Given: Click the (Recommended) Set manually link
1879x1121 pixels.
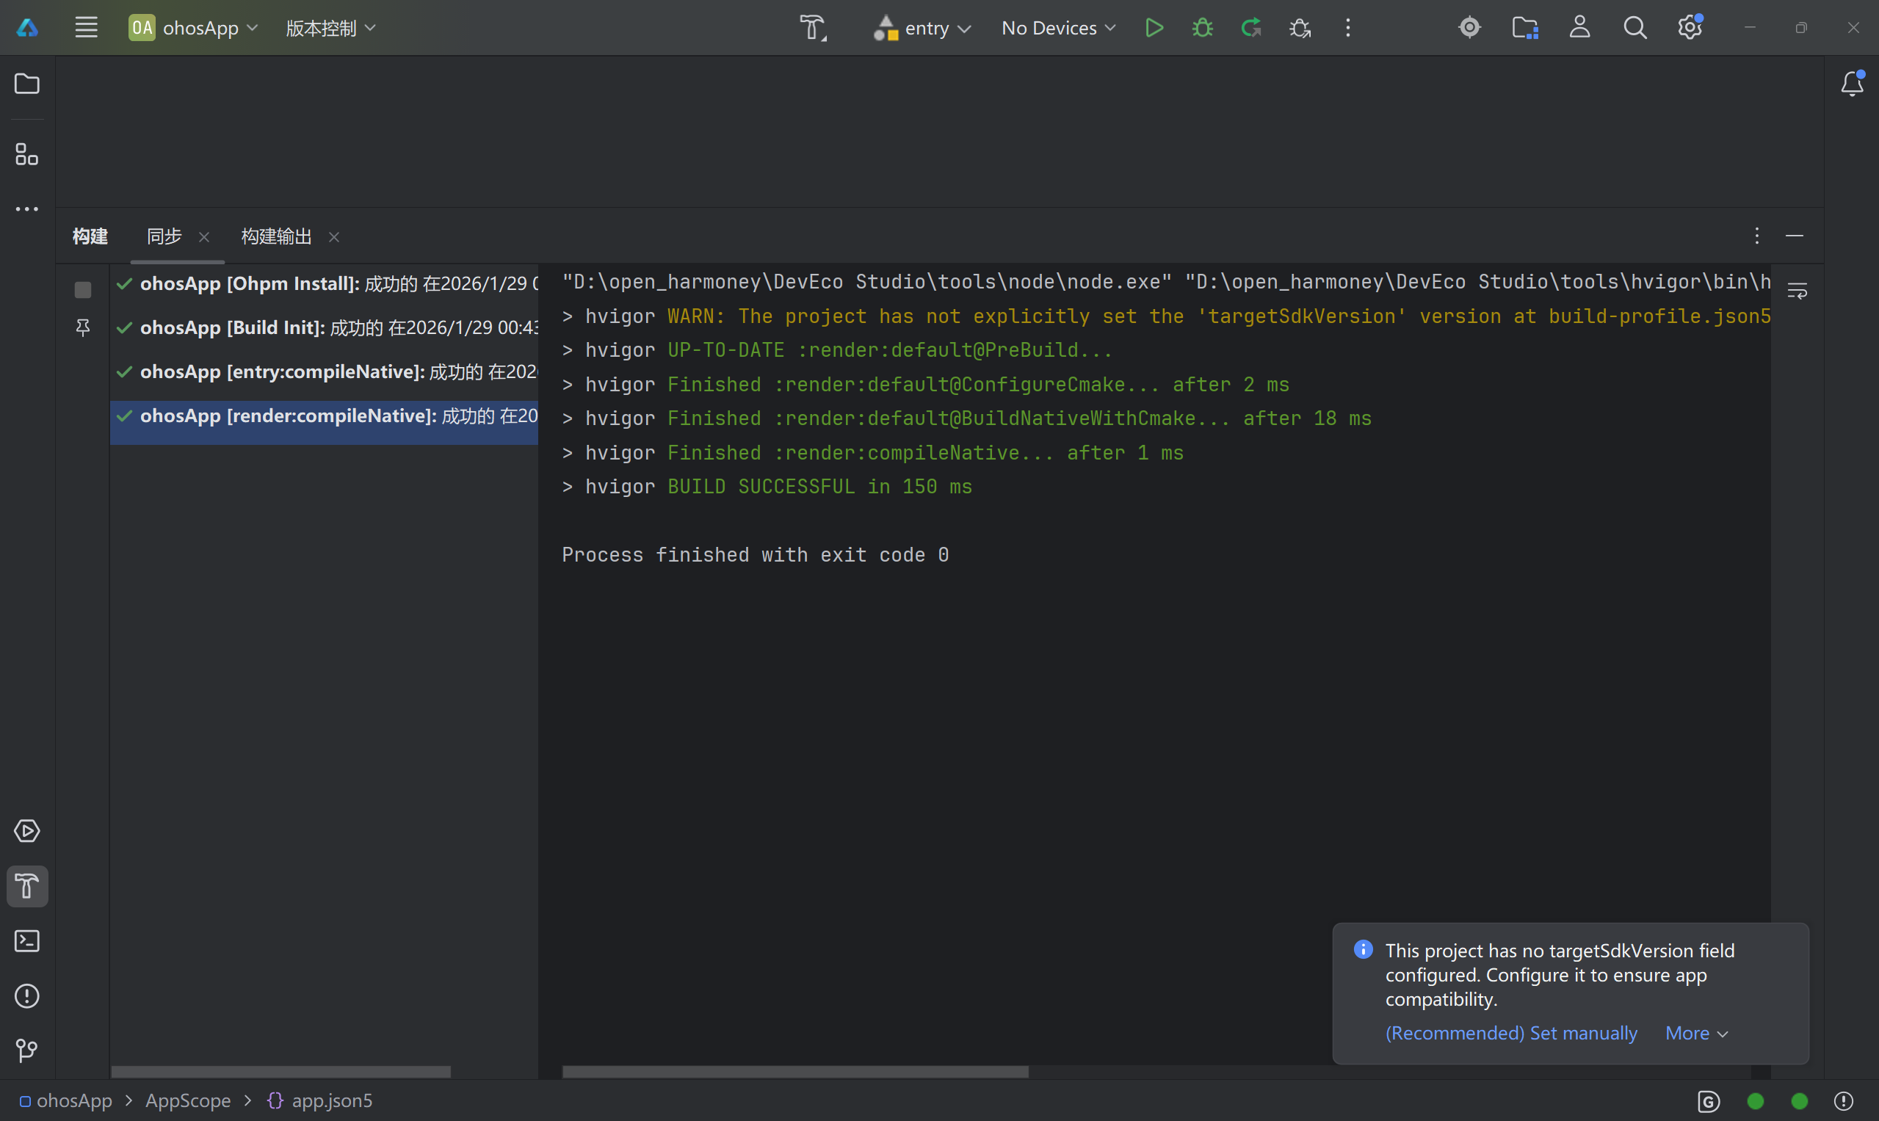Looking at the screenshot, I should [x=1511, y=1033].
